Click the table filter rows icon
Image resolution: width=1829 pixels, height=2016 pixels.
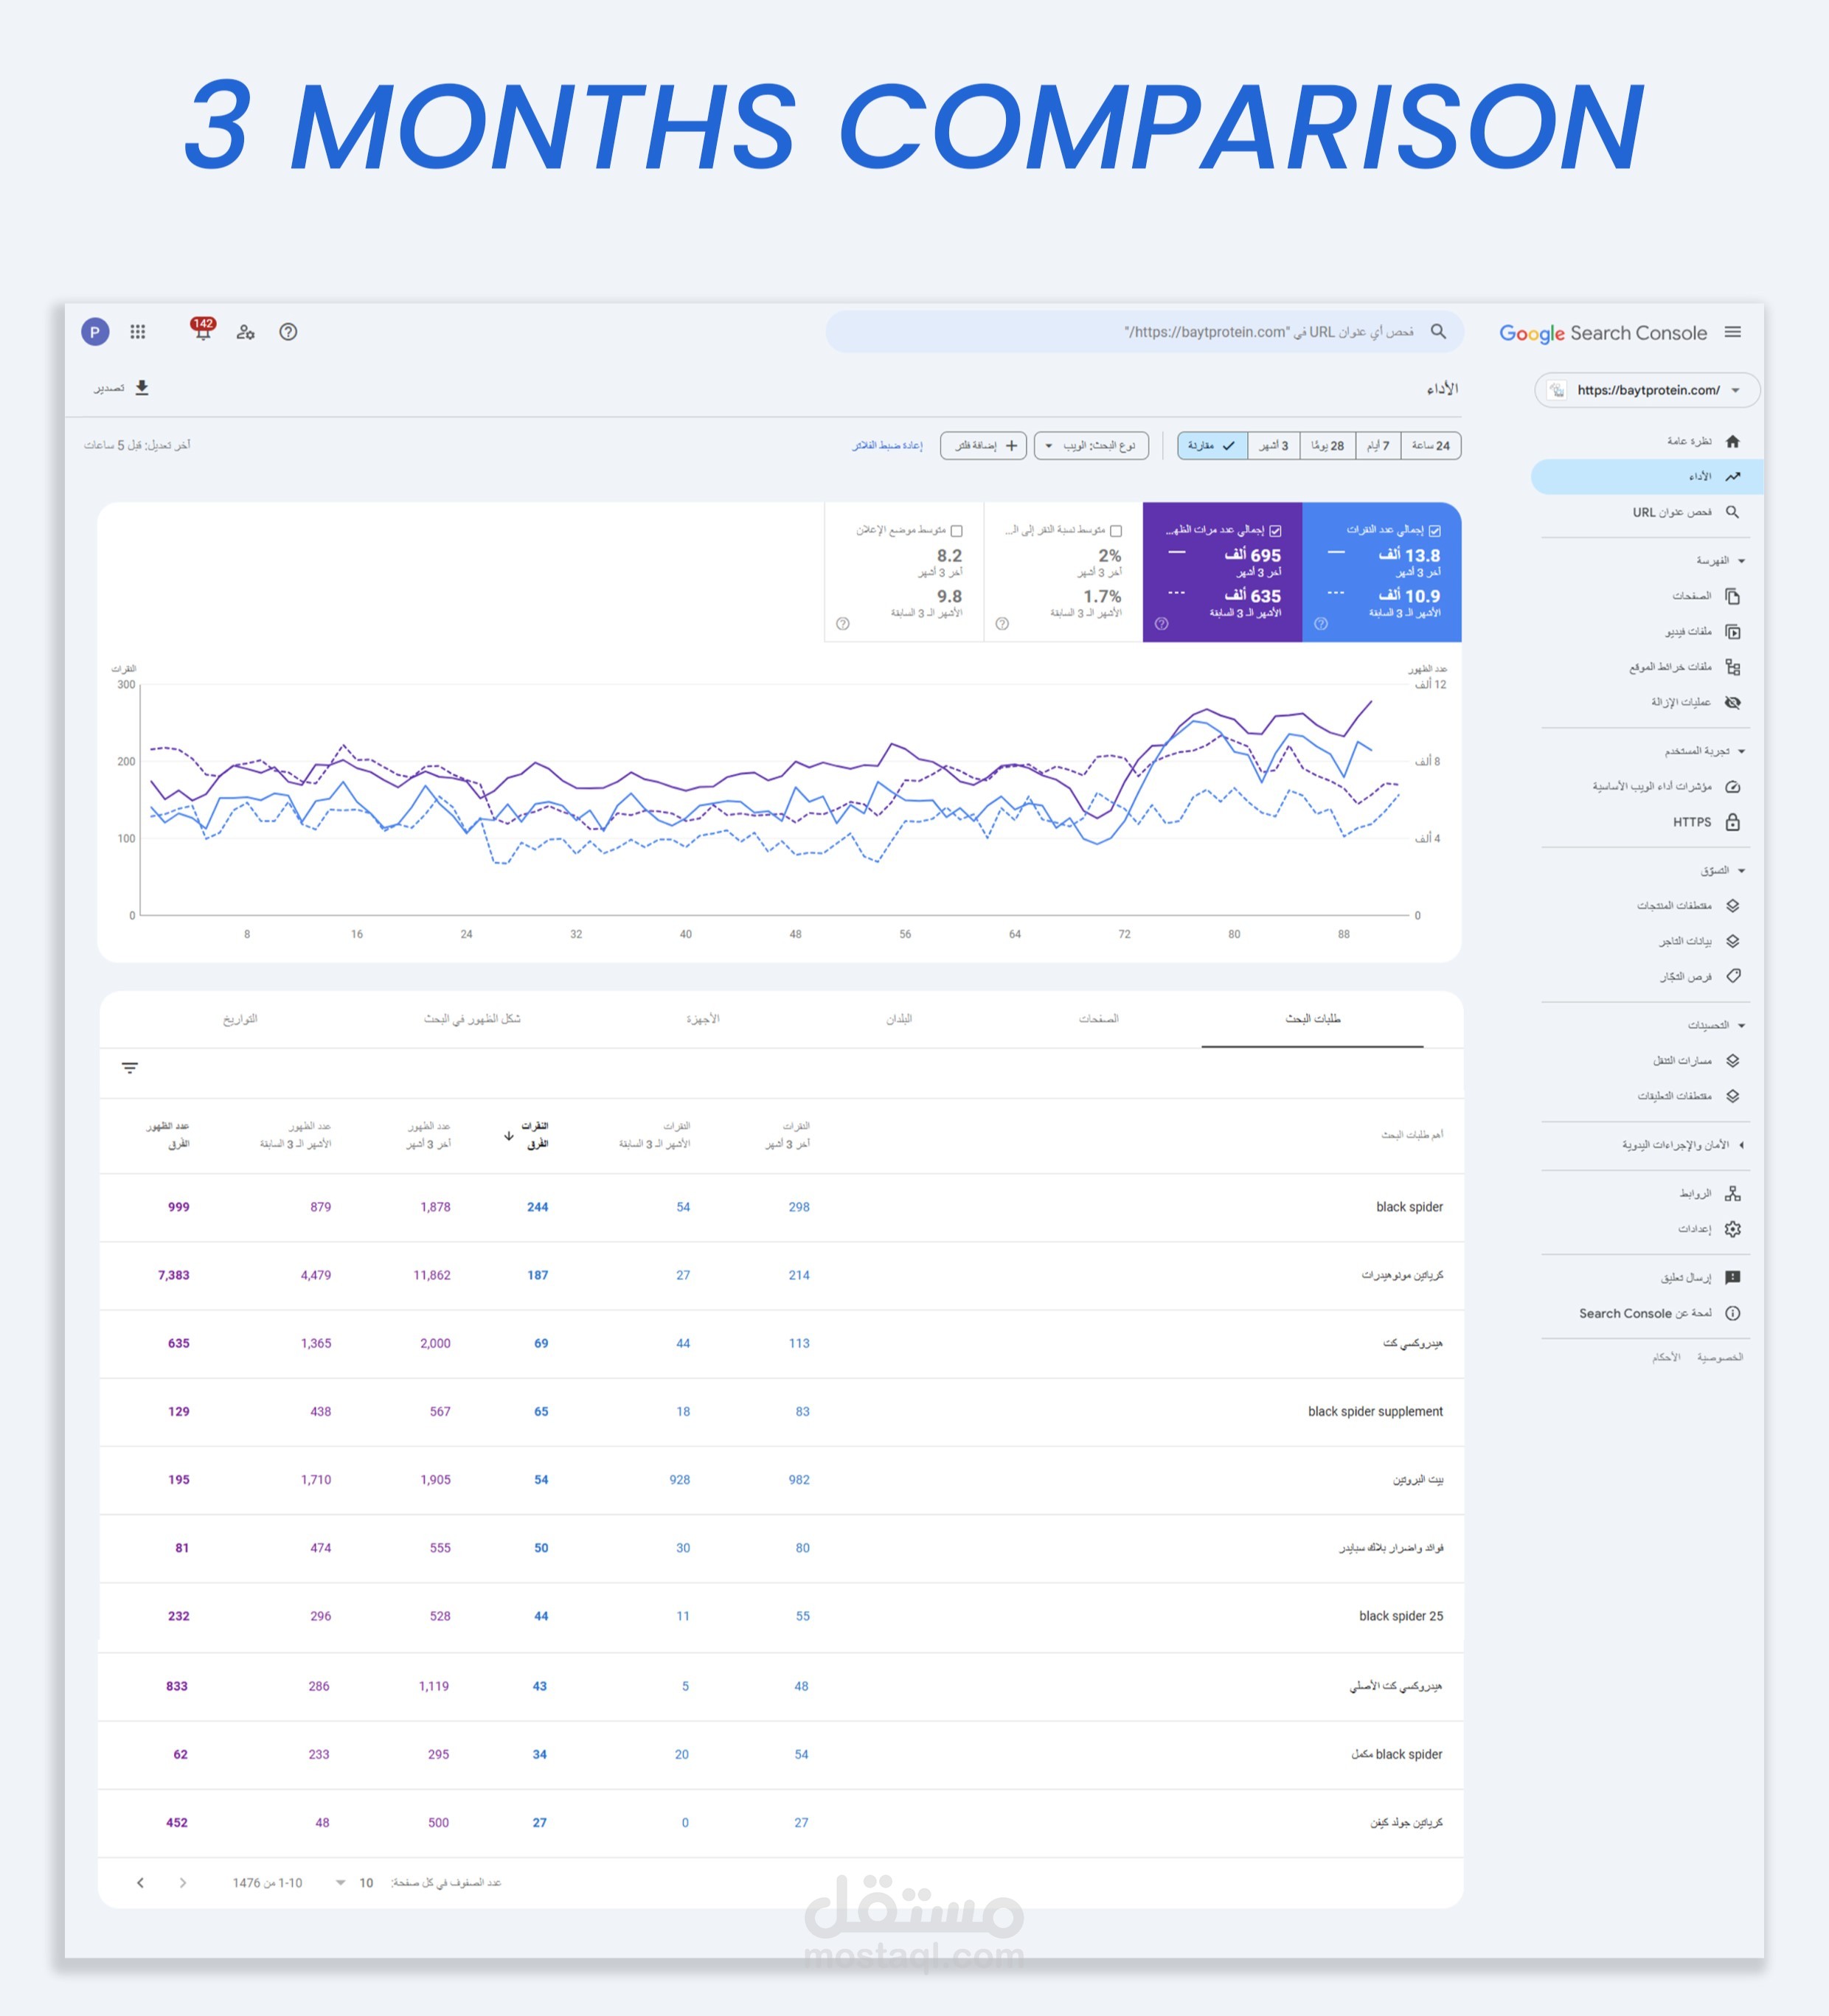coord(130,1068)
